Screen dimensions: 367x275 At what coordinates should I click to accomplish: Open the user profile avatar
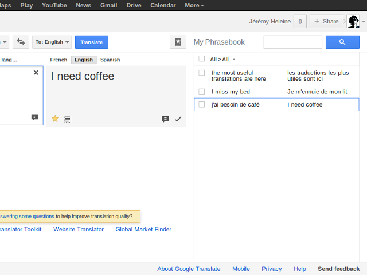353,22
